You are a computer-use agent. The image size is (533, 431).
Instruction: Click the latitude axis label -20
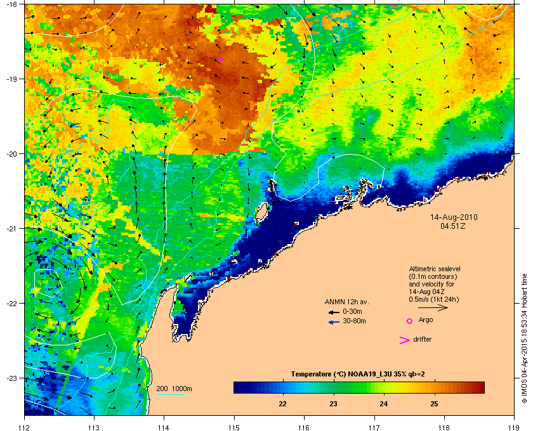11,154
